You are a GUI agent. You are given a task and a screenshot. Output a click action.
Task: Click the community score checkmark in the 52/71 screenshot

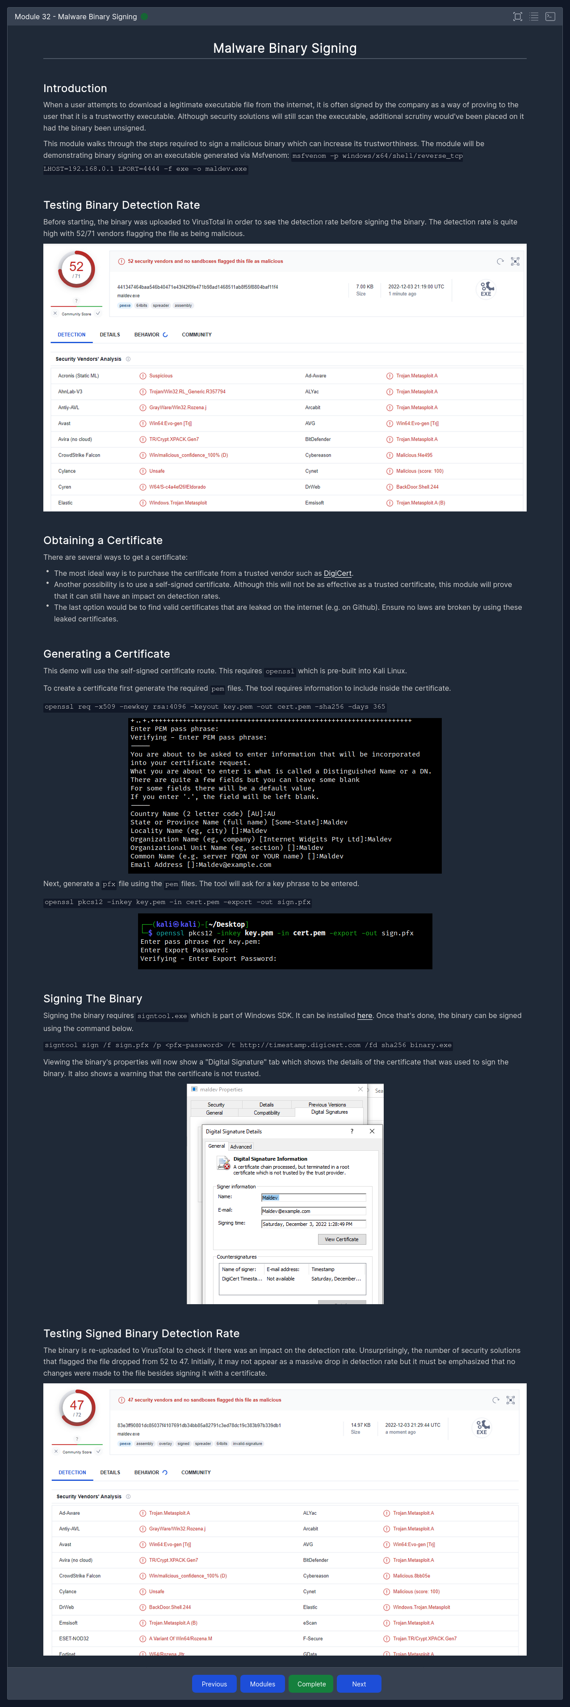(x=98, y=313)
